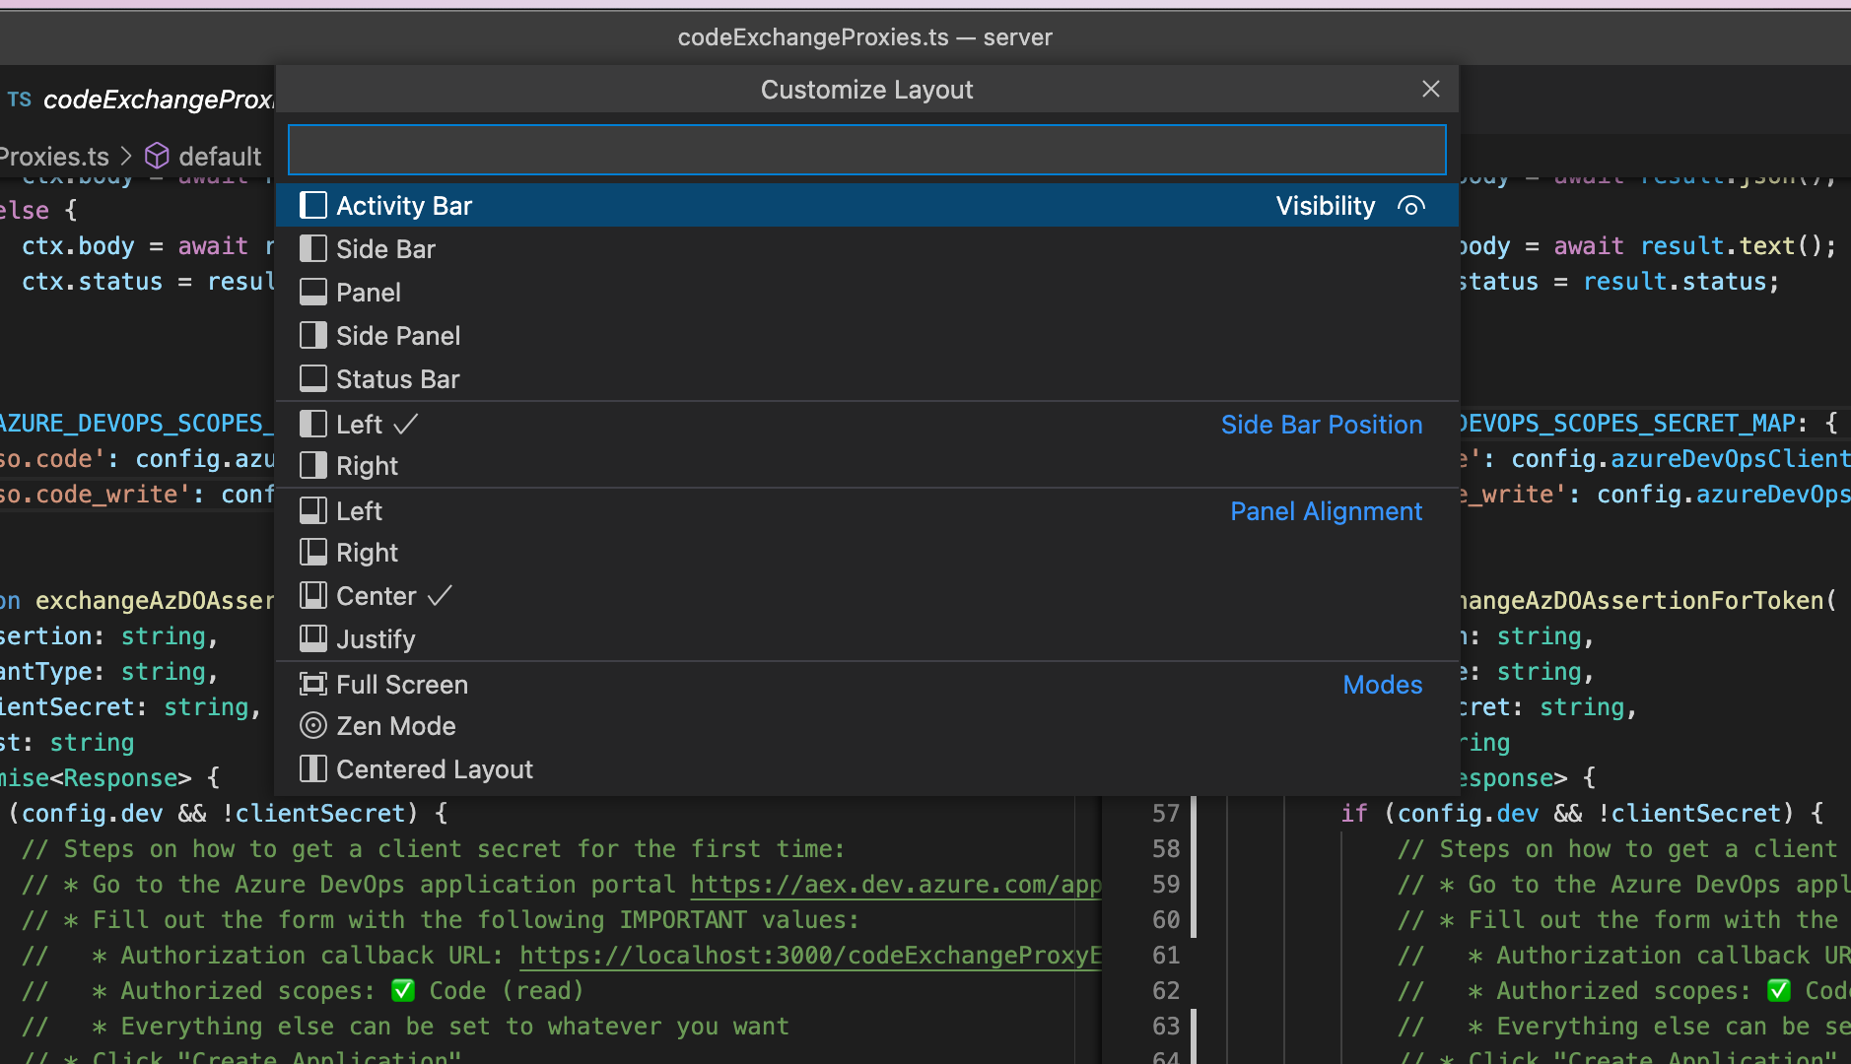Select Right for Side Bar Position
Image resolution: width=1851 pixels, height=1064 pixels.
click(366, 465)
